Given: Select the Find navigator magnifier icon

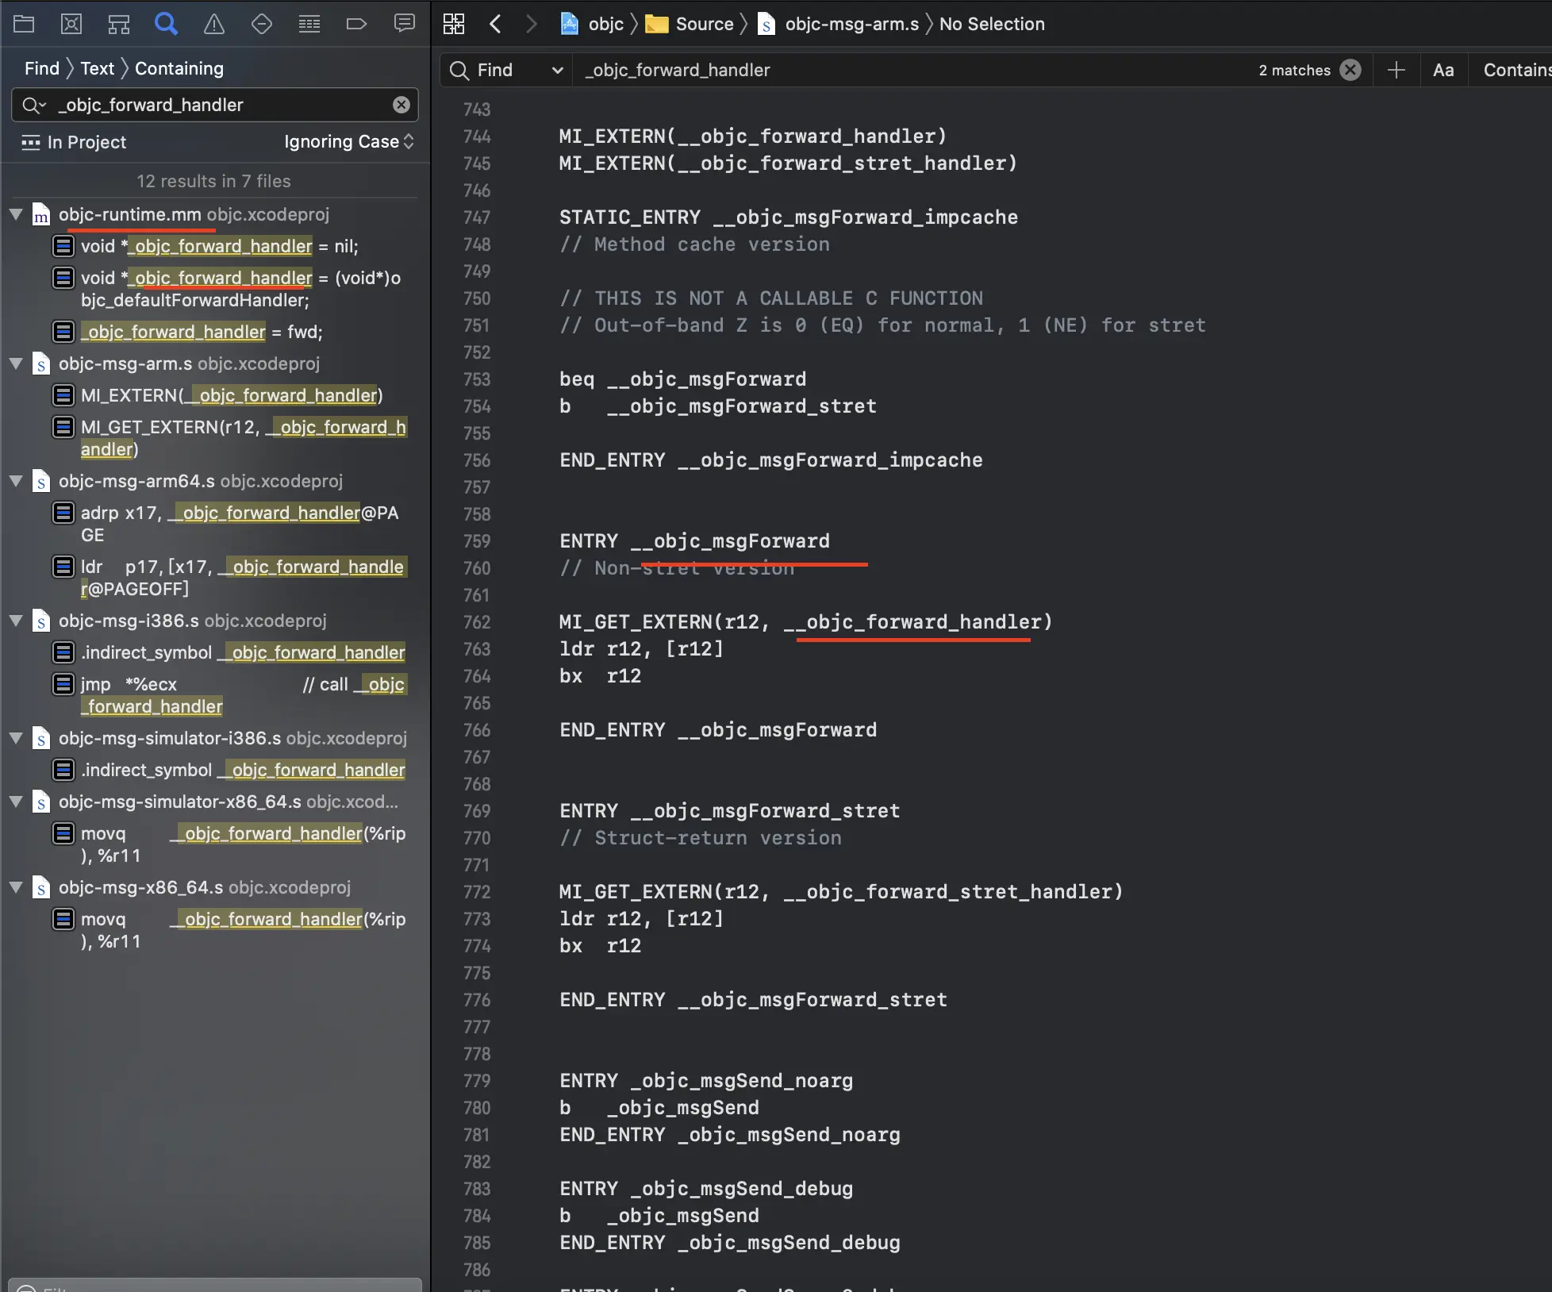Looking at the screenshot, I should 166,24.
